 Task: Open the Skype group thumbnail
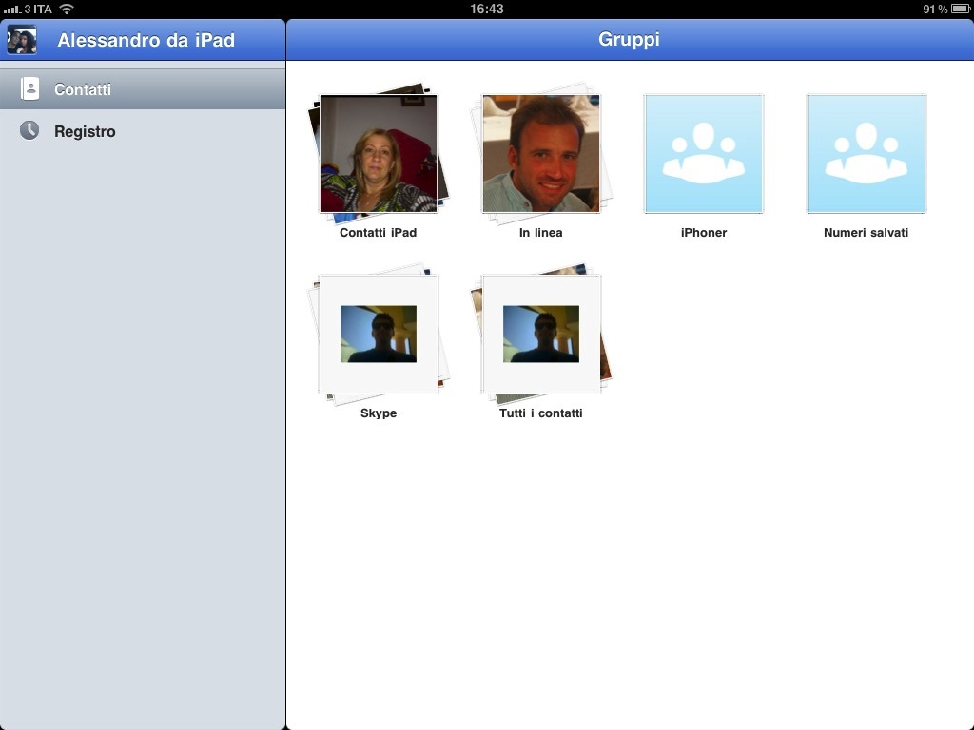[379, 334]
